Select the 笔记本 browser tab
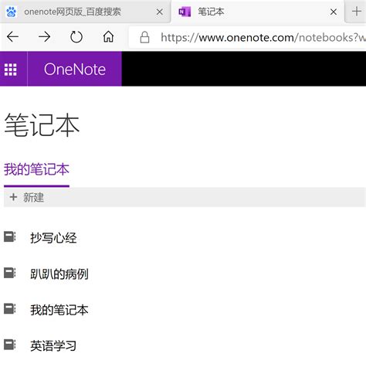 258,12
